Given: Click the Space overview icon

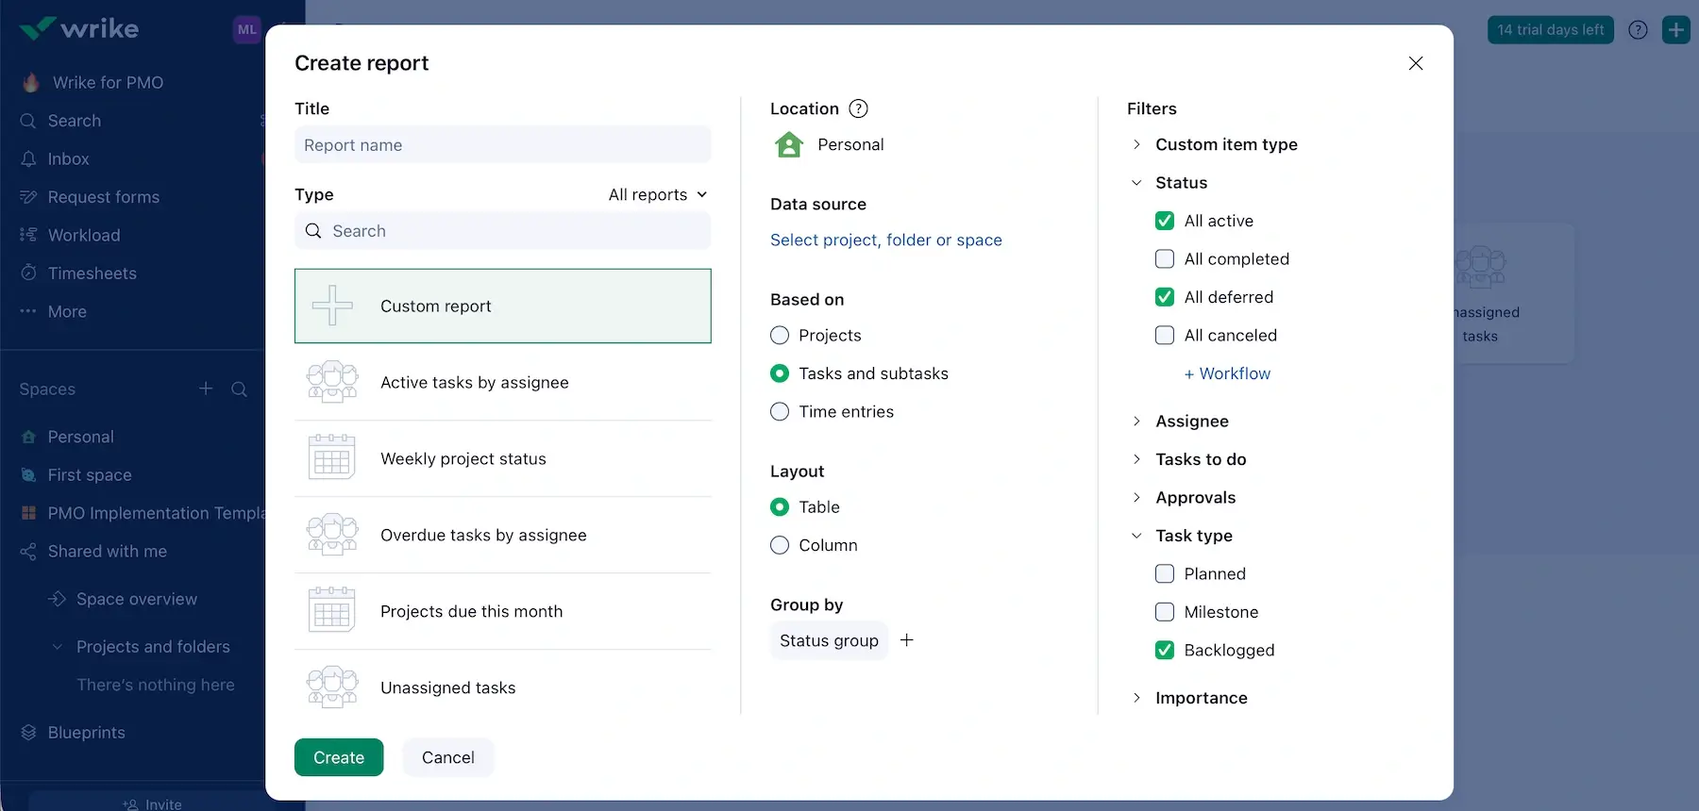Looking at the screenshot, I should [x=57, y=599].
